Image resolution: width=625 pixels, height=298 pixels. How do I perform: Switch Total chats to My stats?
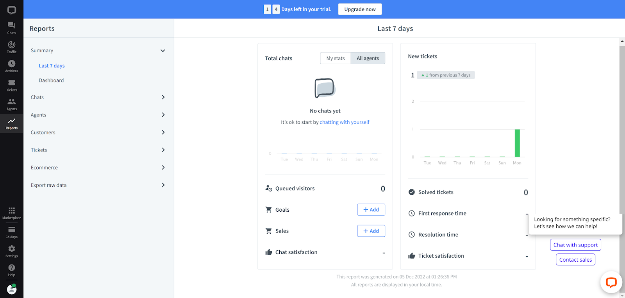pyautogui.click(x=336, y=58)
